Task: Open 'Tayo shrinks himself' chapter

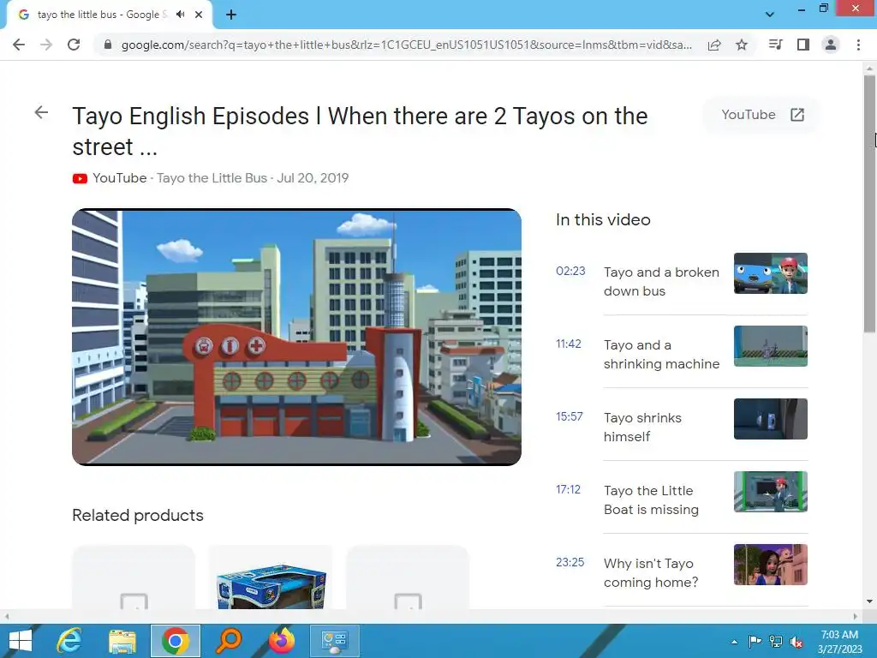Action: tap(642, 427)
